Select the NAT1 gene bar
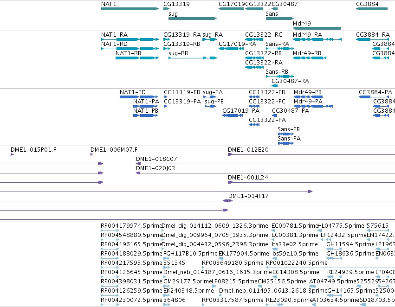Image resolution: width=395 pixels, height=307 pixels. [x=130, y=9]
